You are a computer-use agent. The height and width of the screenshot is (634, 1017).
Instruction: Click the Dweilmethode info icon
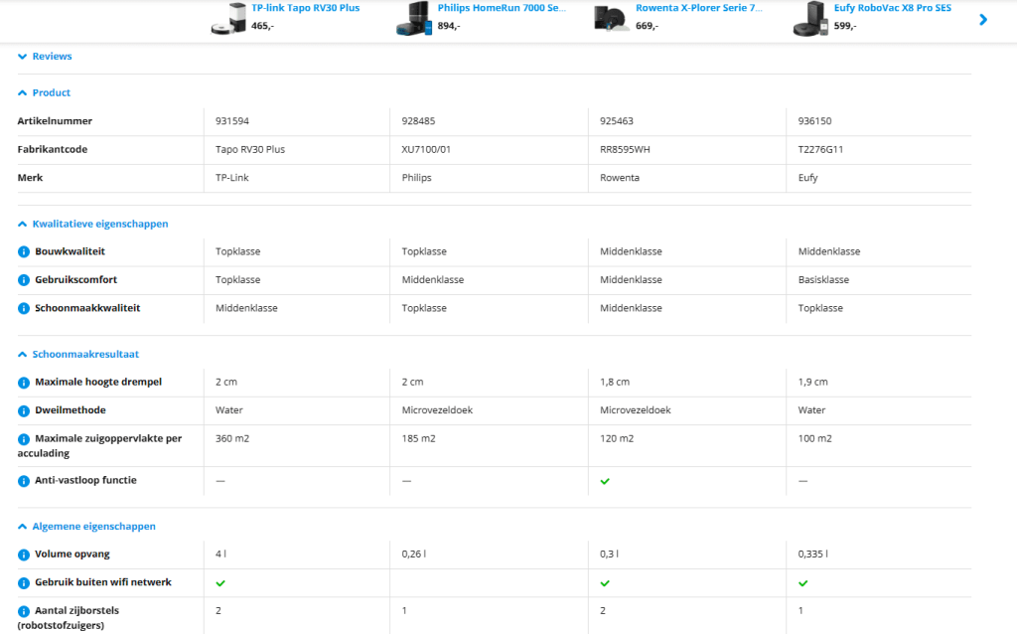(24, 410)
